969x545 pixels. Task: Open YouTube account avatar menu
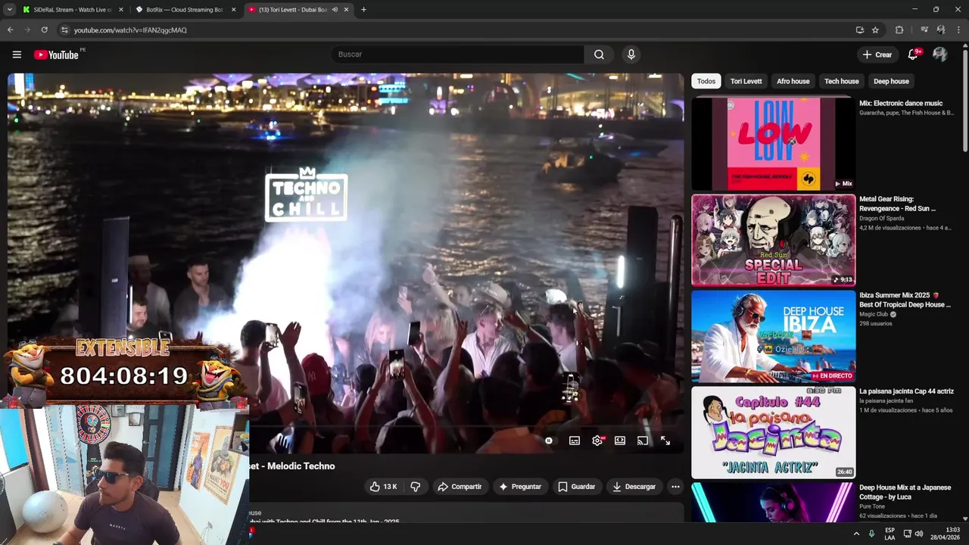tap(939, 54)
